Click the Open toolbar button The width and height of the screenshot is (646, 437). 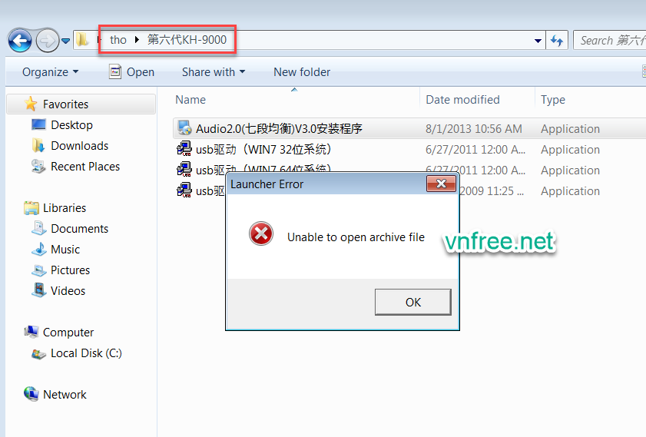[131, 71]
